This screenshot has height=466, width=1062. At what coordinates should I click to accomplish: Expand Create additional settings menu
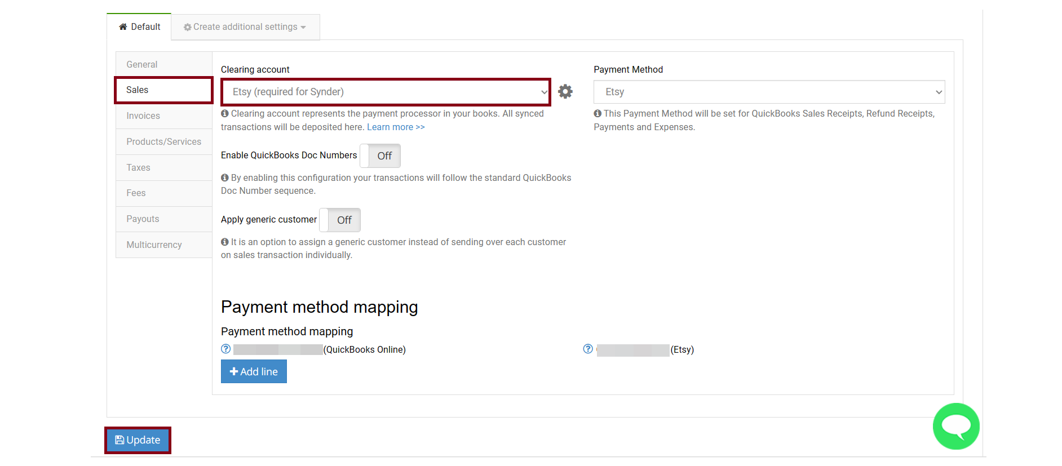(x=245, y=27)
